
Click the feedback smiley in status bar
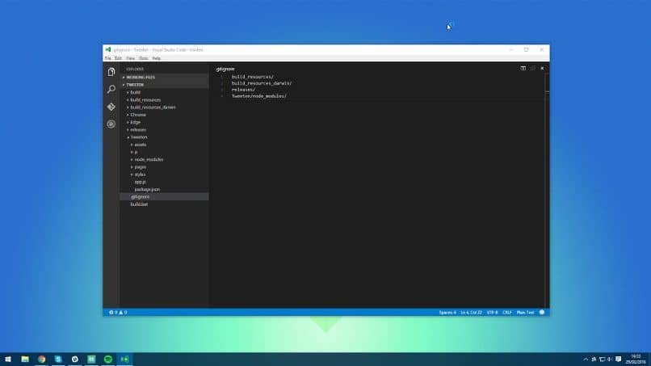click(542, 313)
